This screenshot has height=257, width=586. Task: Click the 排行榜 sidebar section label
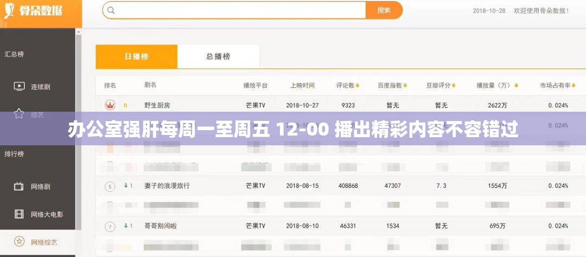[14, 154]
